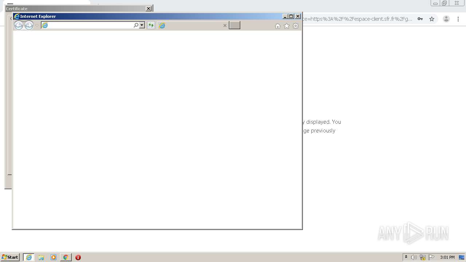Image resolution: width=466 pixels, height=262 pixels.
Task: Close the current Internet Explorer tab
Action: (225, 25)
